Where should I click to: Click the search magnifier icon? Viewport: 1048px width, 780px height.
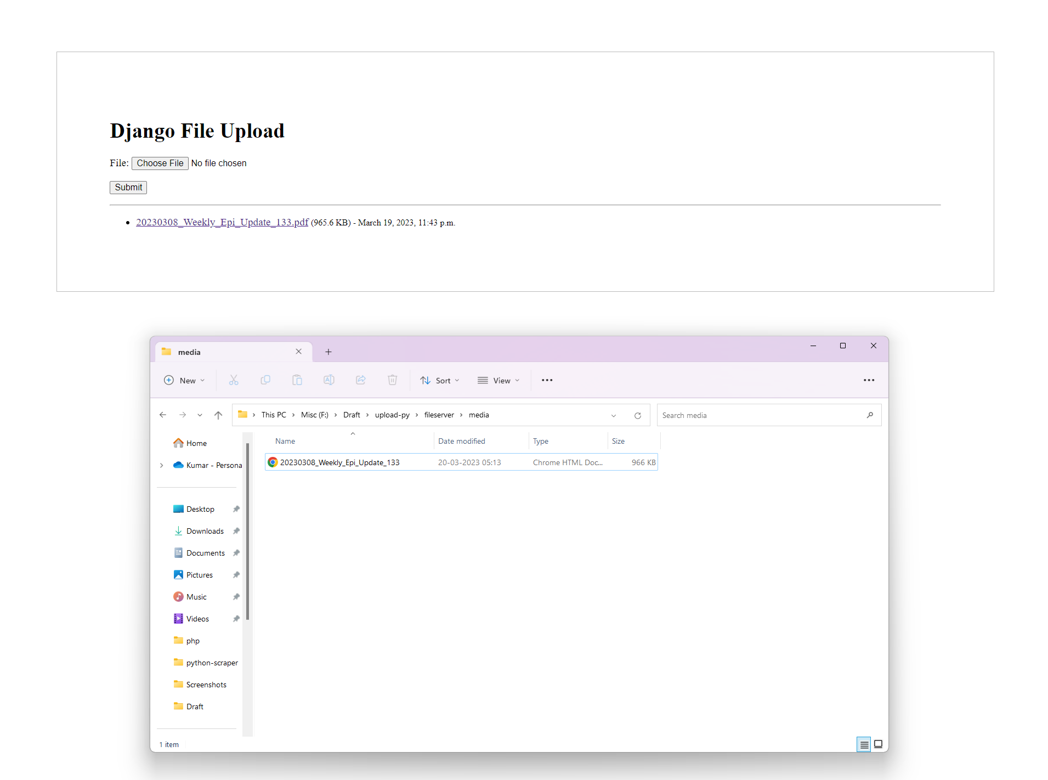(x=870, y=415)
